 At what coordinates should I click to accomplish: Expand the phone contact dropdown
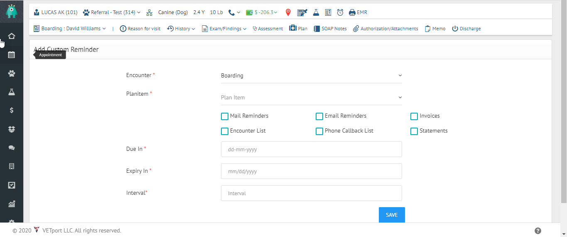234,12
